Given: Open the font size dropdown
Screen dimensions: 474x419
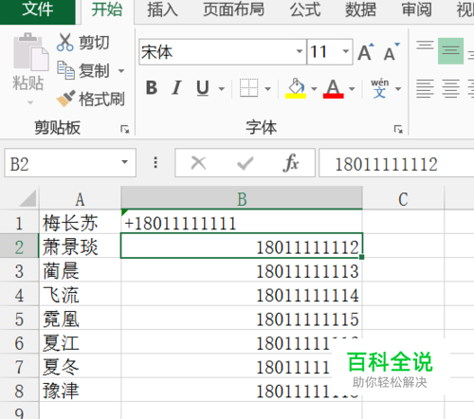Looking at the screenshot, I should tap(346, 51).
